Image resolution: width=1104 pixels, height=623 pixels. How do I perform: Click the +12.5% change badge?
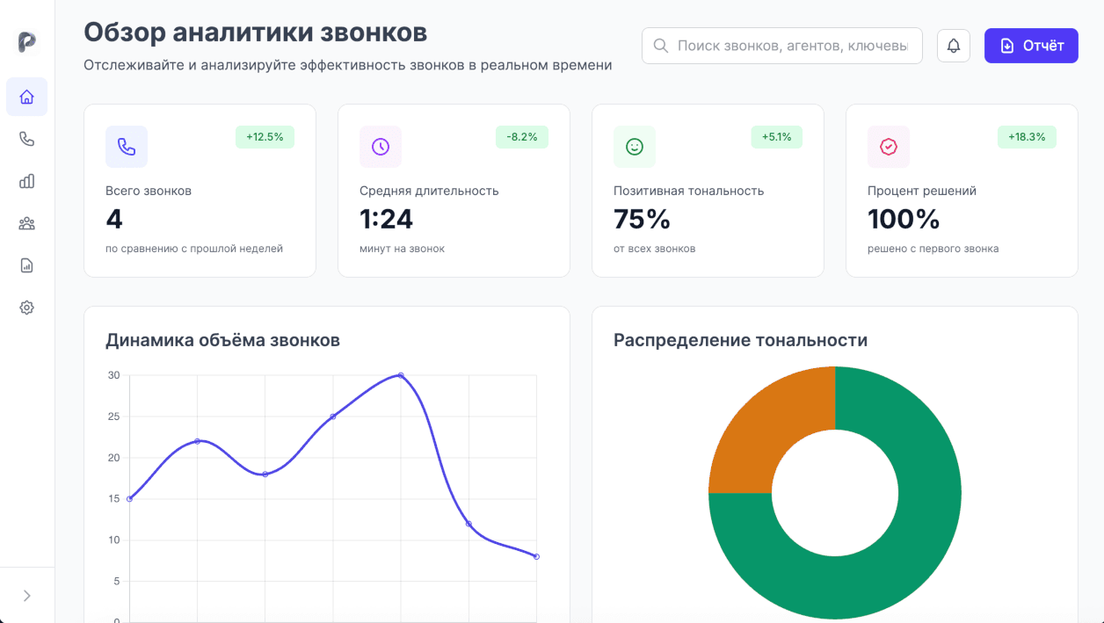tap(265, 137)
